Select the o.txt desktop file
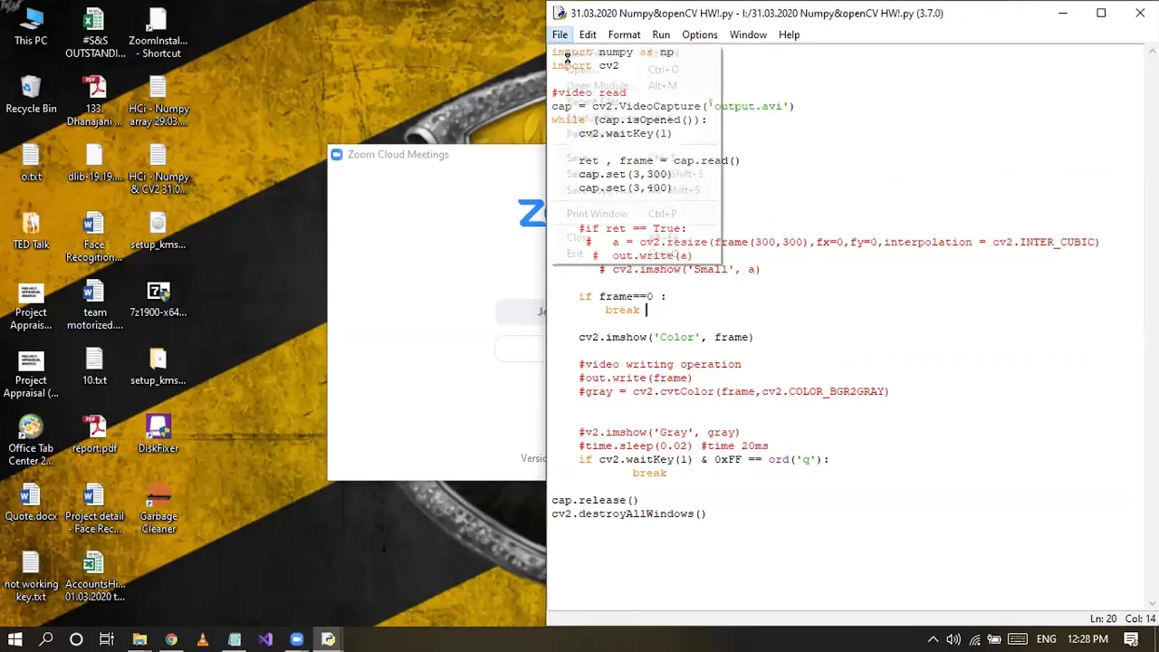Image resolution: width=1159 pixels, height=652 pixels. pyautogui.click(x=31, y=163)
